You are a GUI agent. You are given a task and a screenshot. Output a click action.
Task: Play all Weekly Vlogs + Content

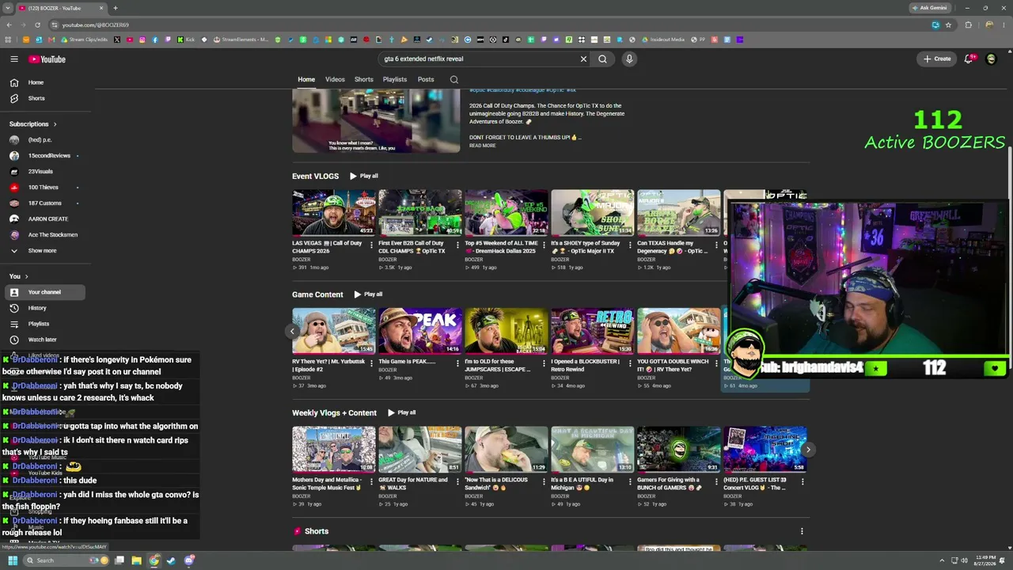pos(401,412)
